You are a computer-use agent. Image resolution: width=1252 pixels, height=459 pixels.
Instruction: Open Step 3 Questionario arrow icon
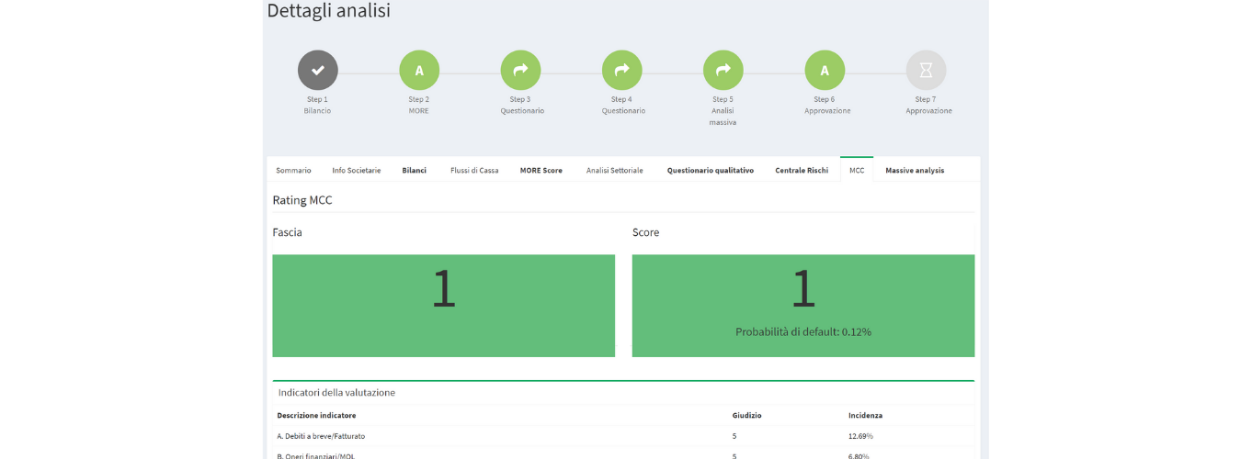tap(520, 70)
